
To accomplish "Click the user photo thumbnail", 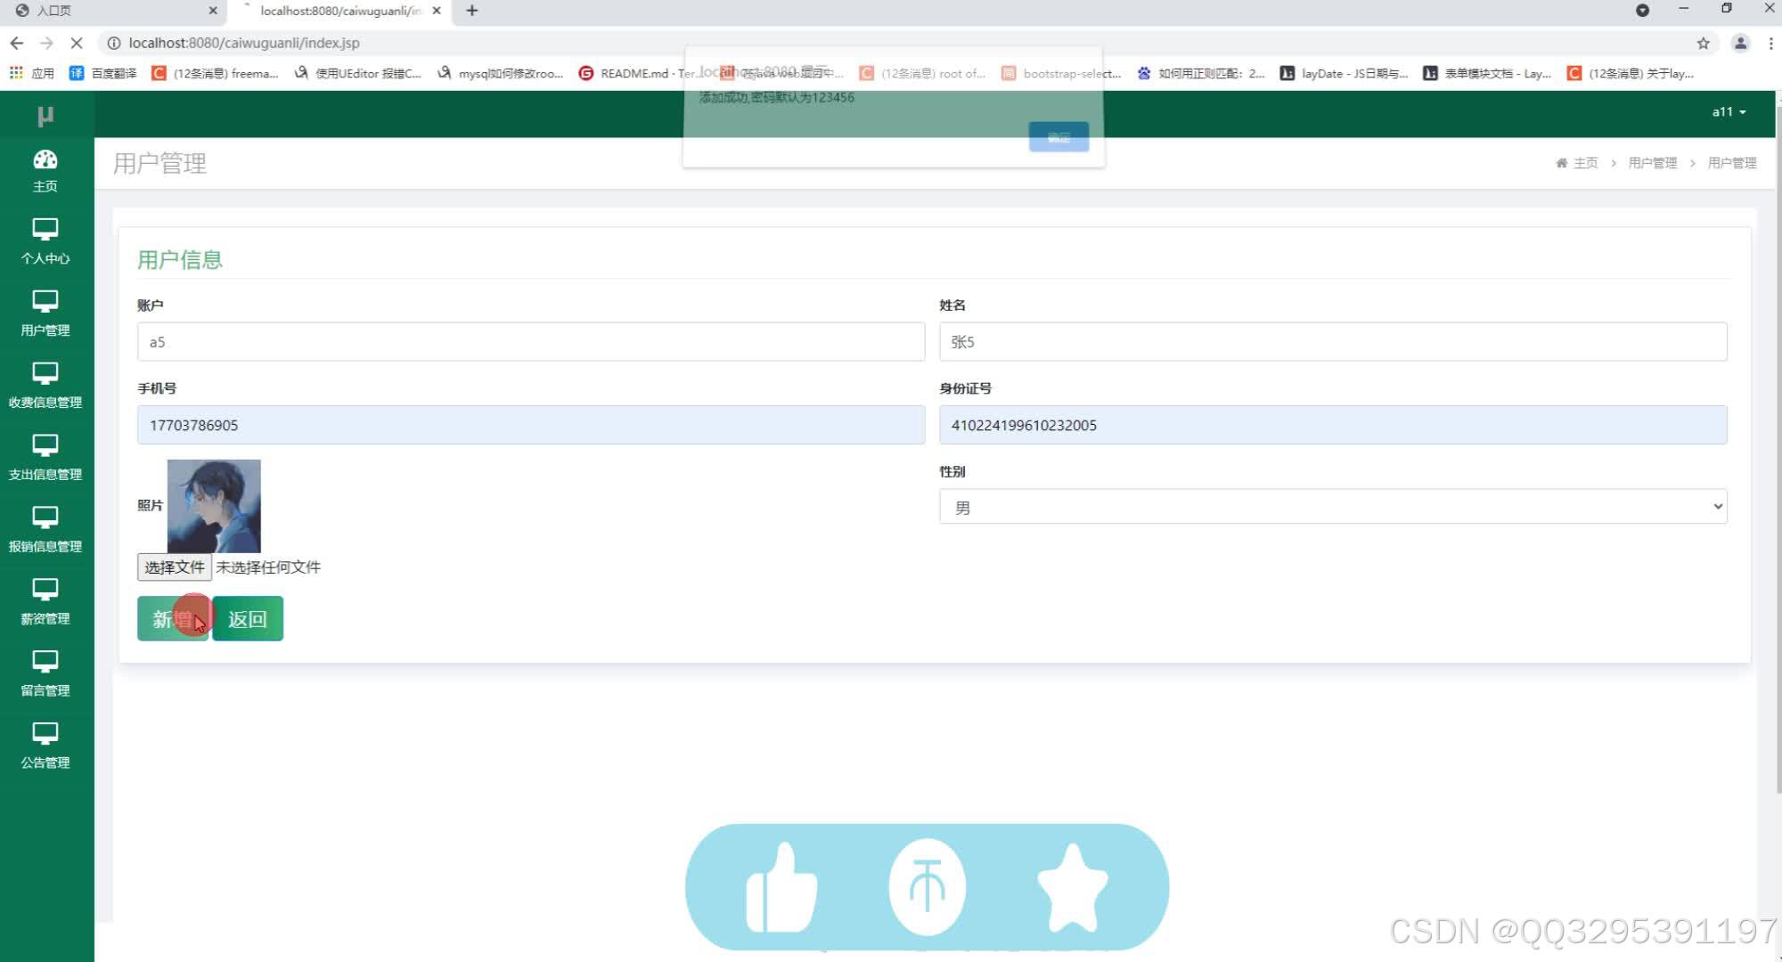I will (x=214, y=506).
